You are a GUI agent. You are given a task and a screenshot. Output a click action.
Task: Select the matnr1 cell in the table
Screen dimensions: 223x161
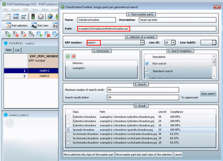[x=43, y=71]
